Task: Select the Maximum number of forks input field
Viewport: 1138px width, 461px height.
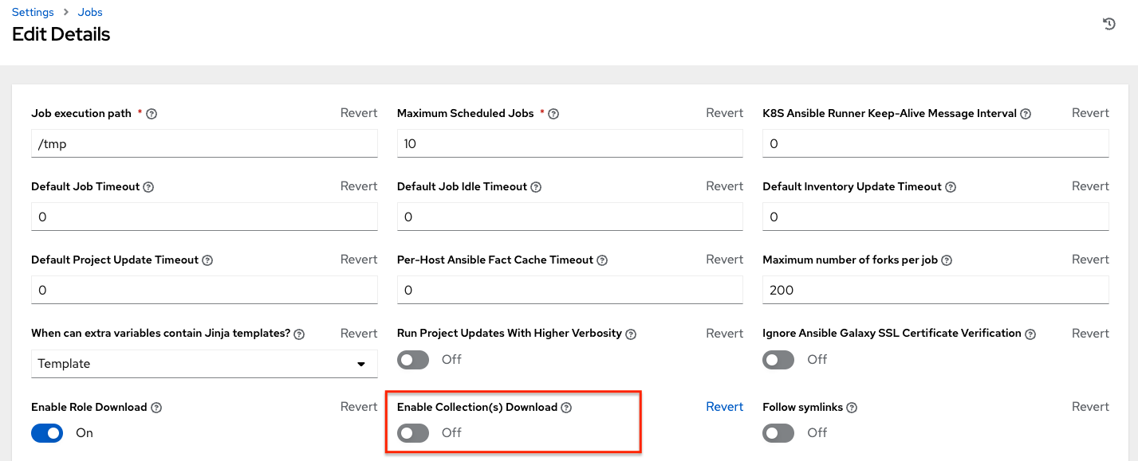Action: tap(935, 290)
